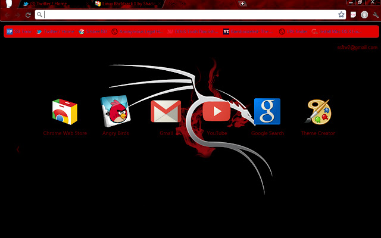
Task: Click the rsftw2@gmail.com account link
Action: 357,48
